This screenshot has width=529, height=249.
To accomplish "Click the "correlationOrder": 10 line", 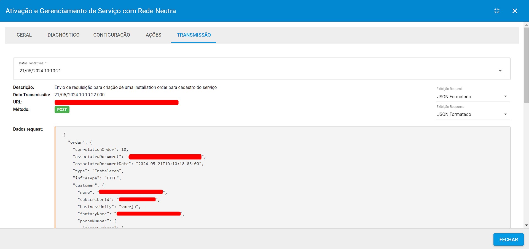I will click(x=101, y=149).
